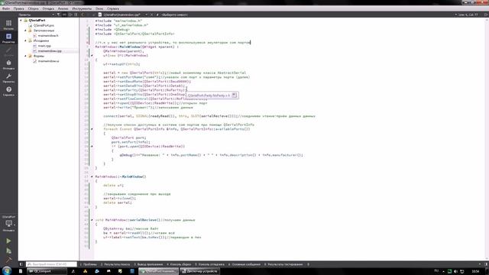Go back in editor navigation history
Image resolution: width=489 pixels, height=275 pixels.
point(83,15)
